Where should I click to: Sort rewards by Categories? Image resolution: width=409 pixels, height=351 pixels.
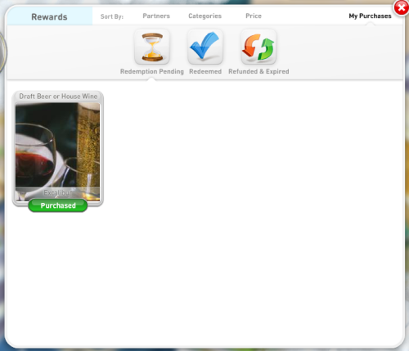pyautogui.click(x=204, y=16)
